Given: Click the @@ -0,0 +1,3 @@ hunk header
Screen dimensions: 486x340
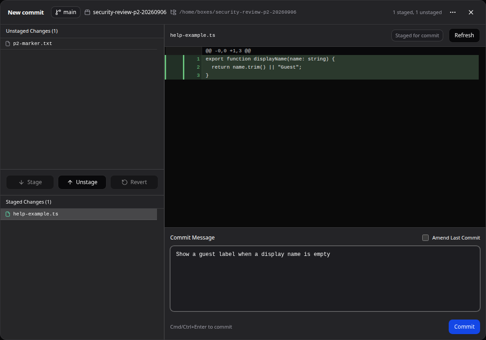Looking at the screenshot, I should [x=228, y=51].
